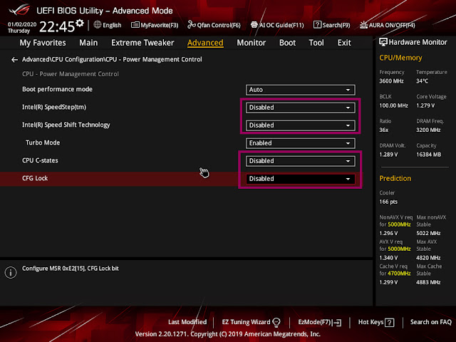The image size is (456, 342).
Task: Click the back arrow in the breadcrumb
Action: coord(14,60)
